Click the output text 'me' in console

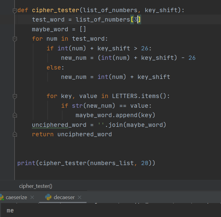point(10,211)
